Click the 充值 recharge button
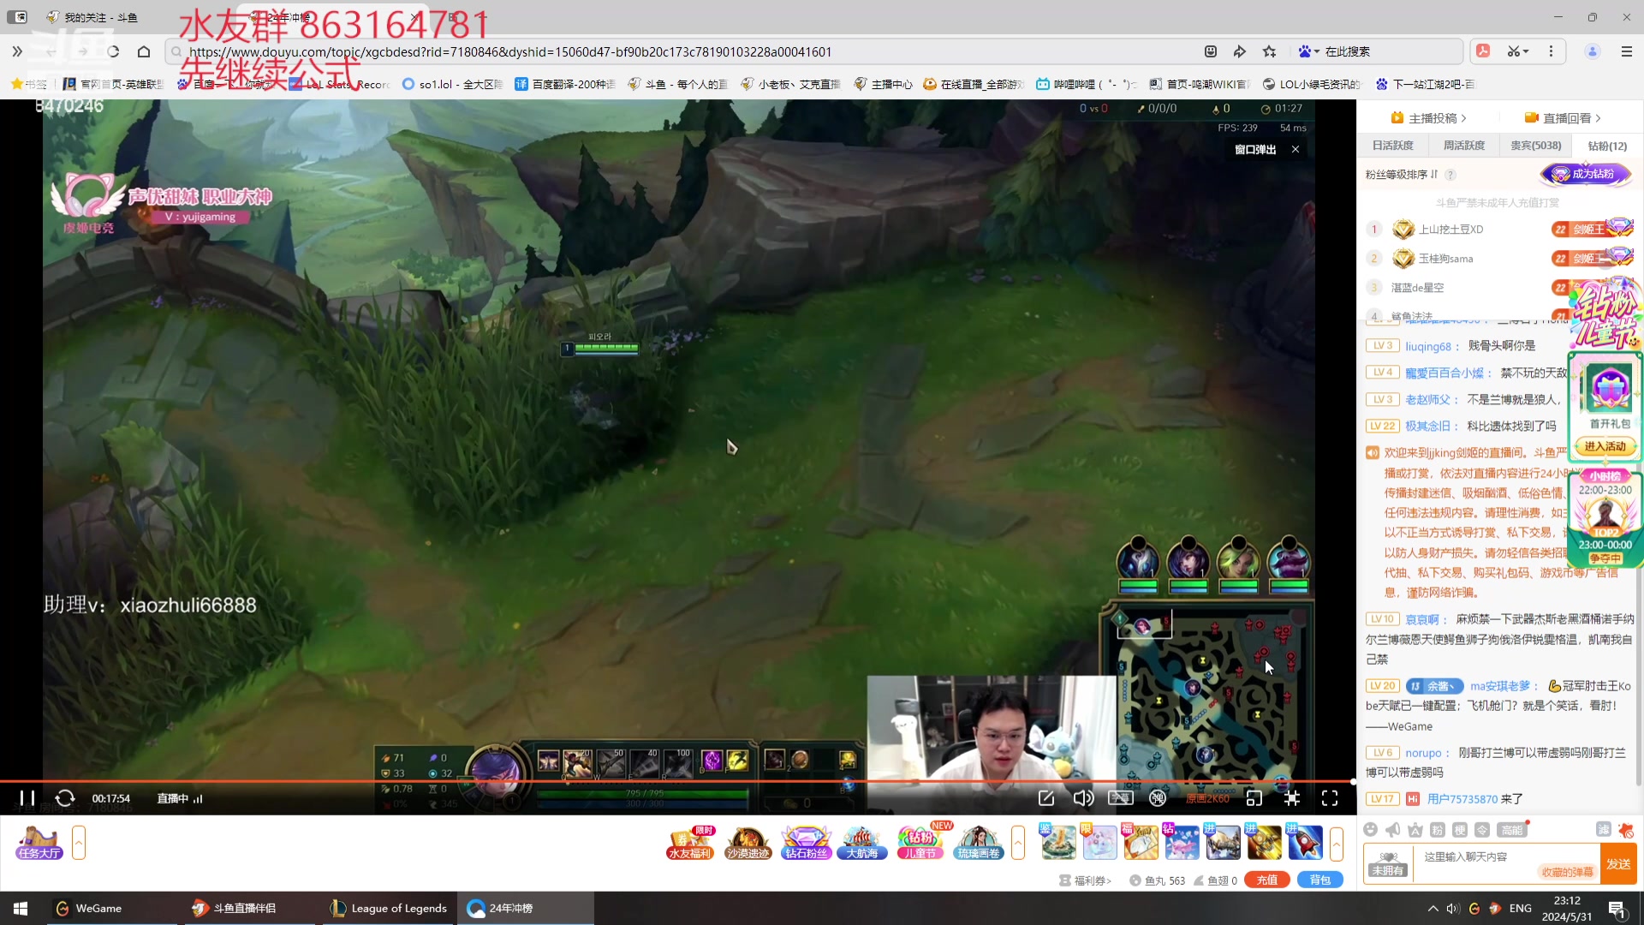 1266,880
